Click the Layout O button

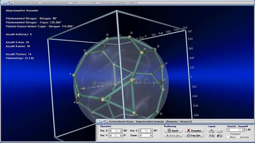coord(211,135)
